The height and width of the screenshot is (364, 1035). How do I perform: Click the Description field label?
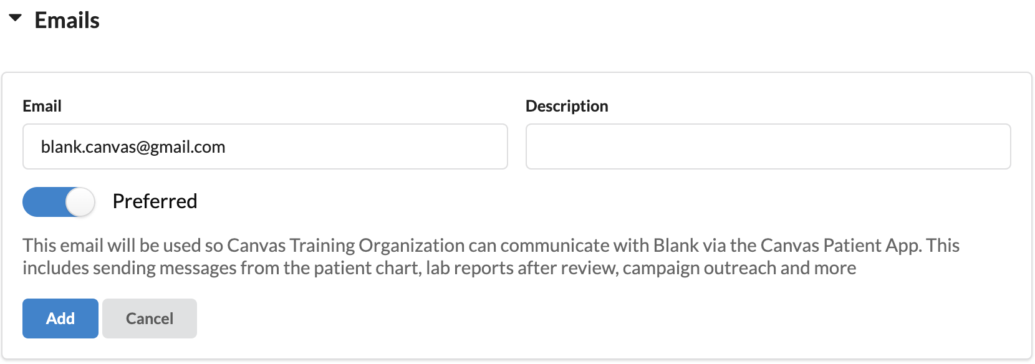pyautogui.click(x=566, y=106)
